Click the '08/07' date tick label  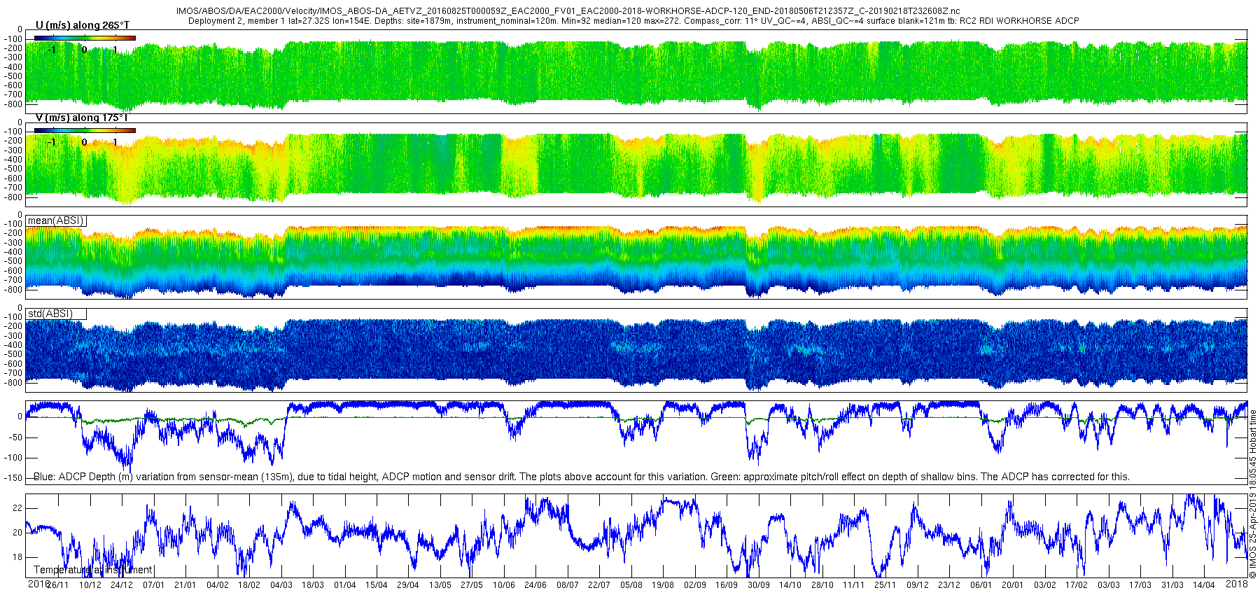[x=568, y=585]
